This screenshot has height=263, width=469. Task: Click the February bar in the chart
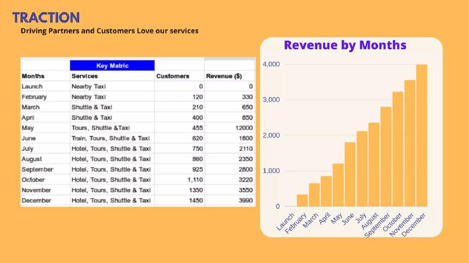[x=303, y=201]
